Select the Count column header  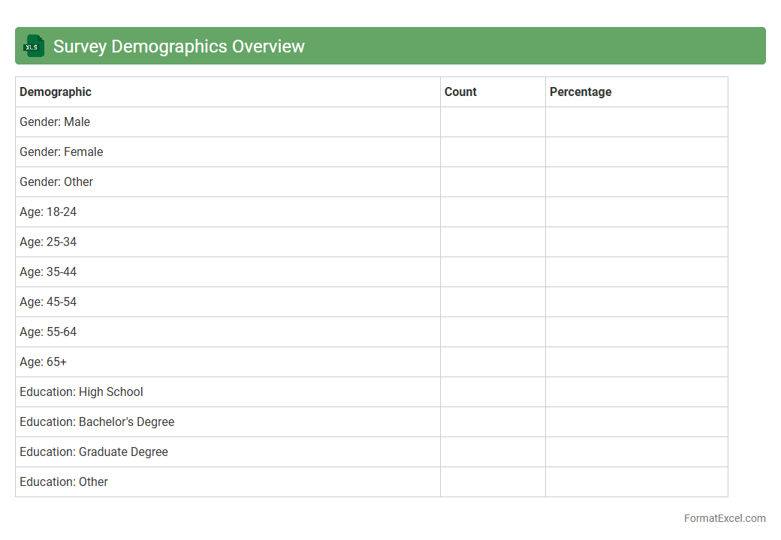click(x=460, y=91)
